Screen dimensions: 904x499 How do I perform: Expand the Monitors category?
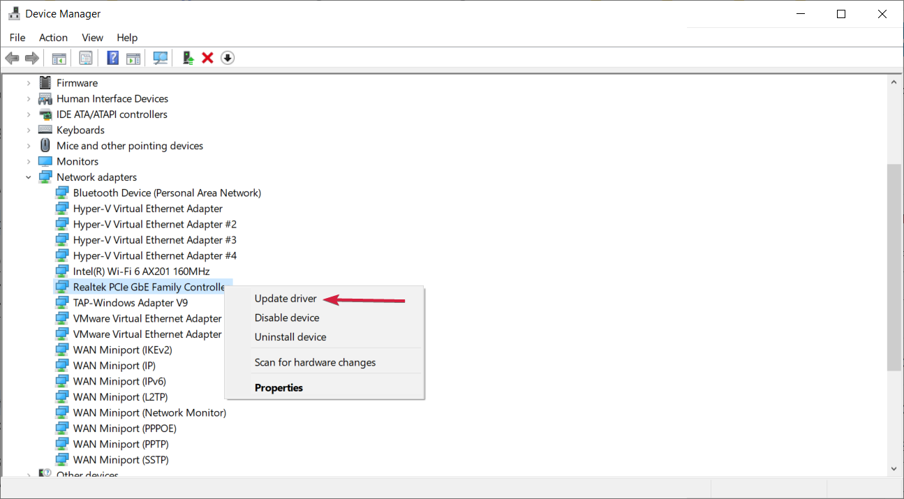(x=29, y=161)
